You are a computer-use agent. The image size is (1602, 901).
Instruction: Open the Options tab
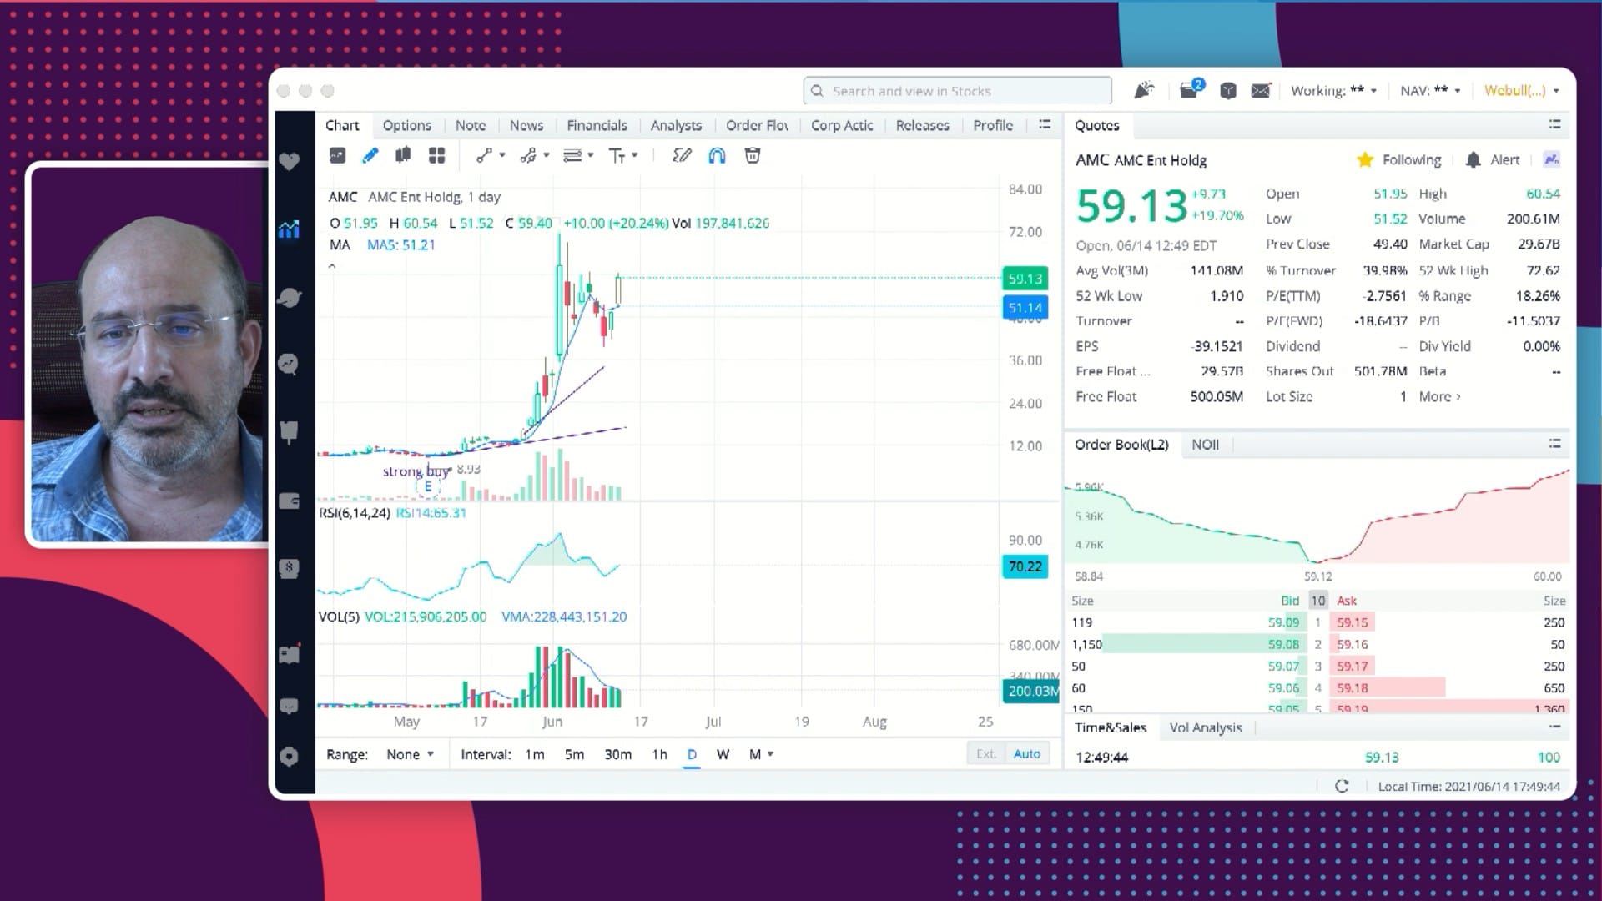(407, 125)
